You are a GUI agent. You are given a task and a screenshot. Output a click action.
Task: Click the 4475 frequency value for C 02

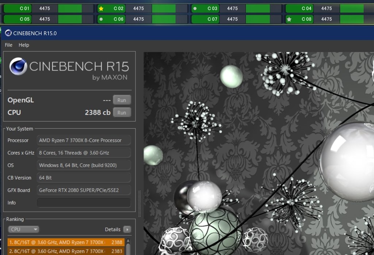coord(138,9)
